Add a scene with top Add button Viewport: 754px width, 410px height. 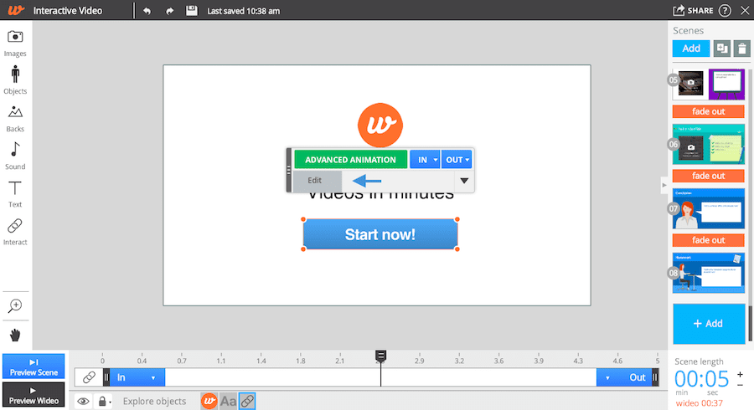[x=691, y=49]
